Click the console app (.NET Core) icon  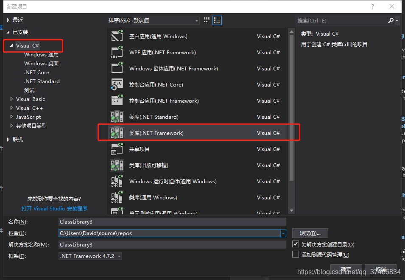(x=117, y=84)
